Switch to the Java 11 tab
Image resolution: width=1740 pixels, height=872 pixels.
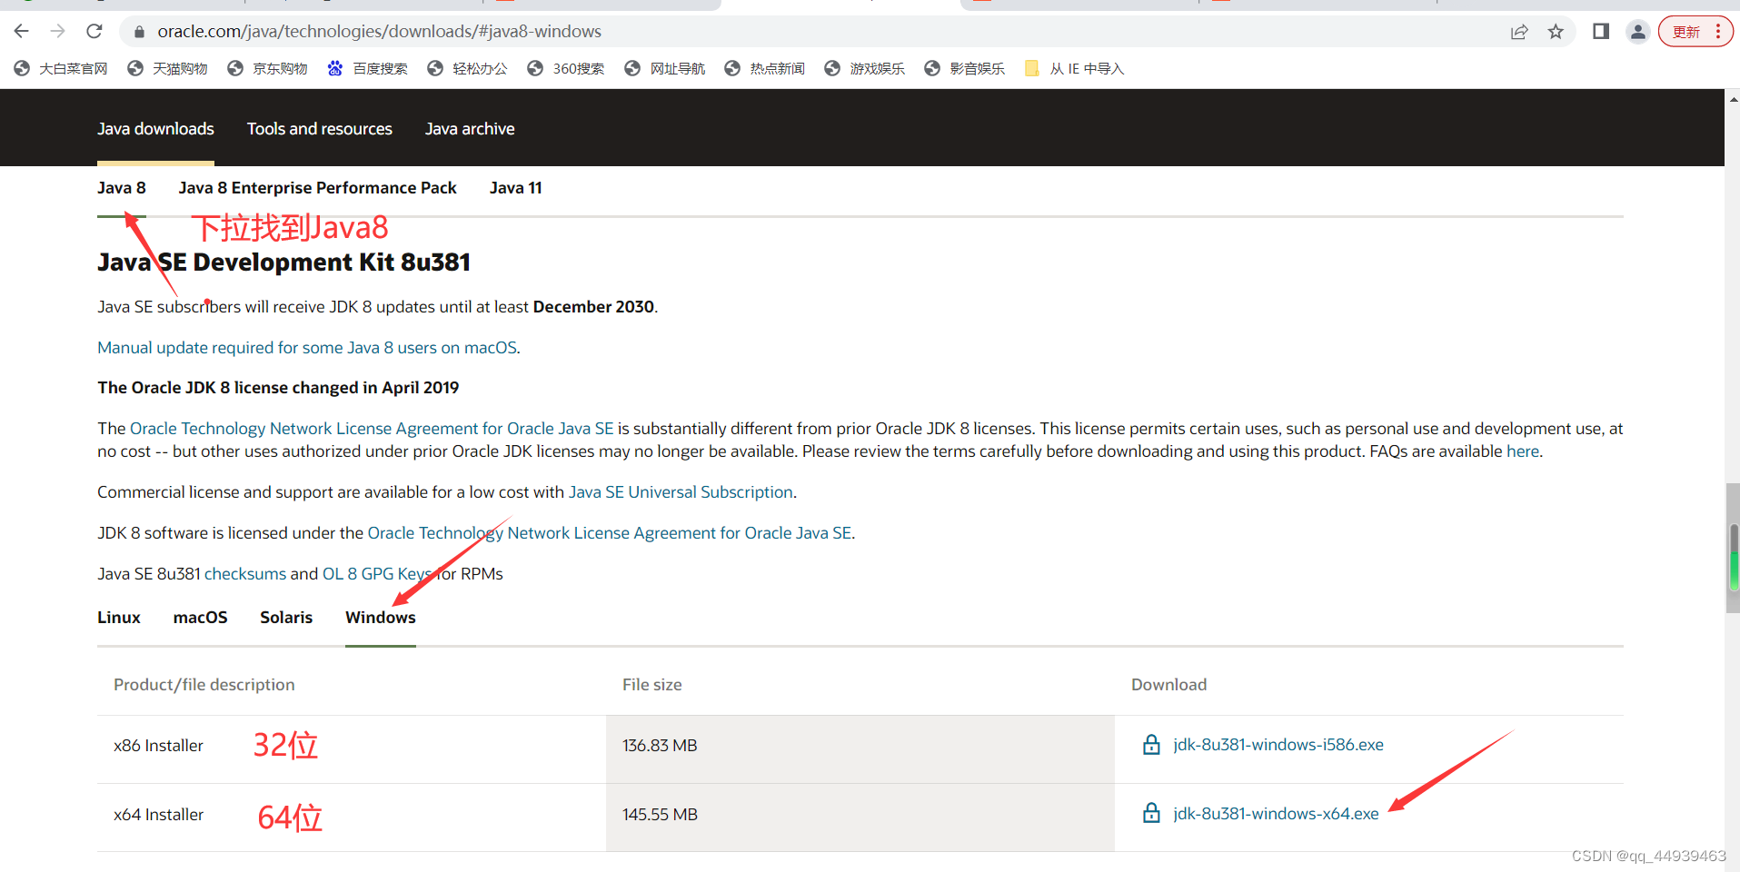click(x=515, y=188)
